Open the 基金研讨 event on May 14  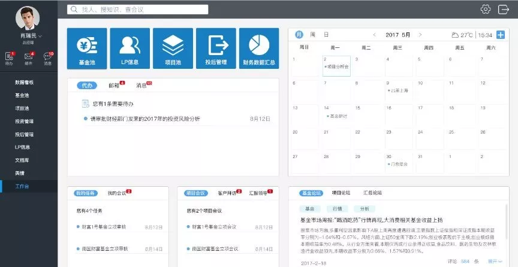[x=336, y=116]
